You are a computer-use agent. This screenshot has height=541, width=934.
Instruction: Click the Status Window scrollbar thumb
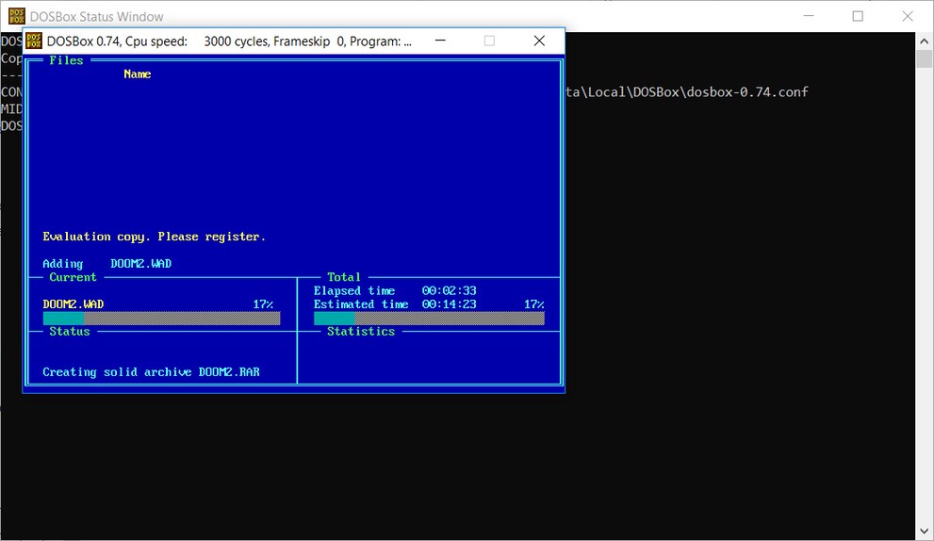coord(924,59)
